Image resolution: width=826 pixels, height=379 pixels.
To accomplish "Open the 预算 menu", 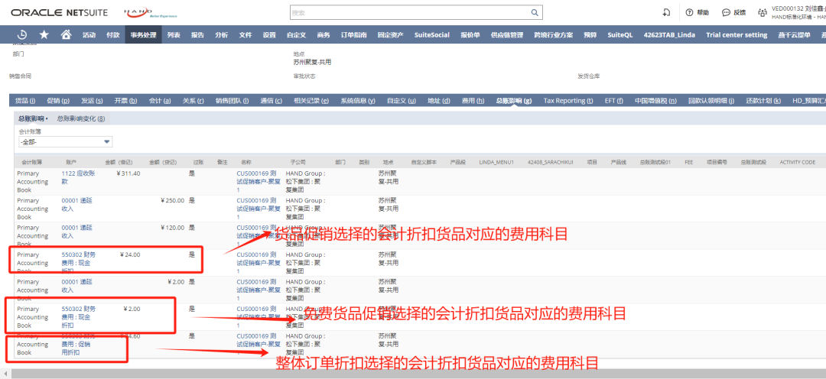I will [x=590, y=34].
